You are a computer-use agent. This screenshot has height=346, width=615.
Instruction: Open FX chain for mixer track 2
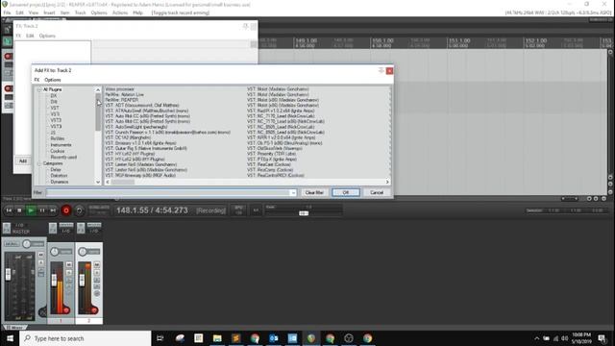(x=81, y=228)
